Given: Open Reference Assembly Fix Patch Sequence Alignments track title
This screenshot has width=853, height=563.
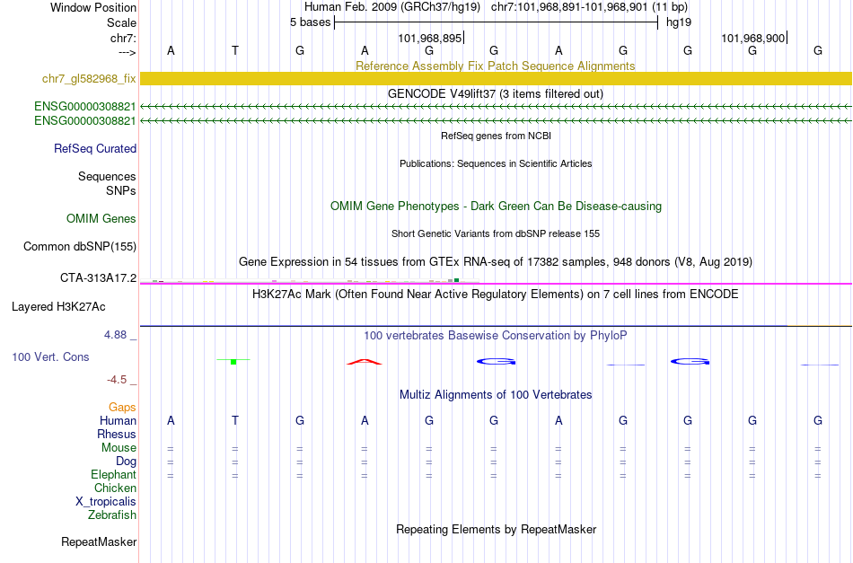Looking at the screenshot, I should pyautogui.click(x=495, y=66).
